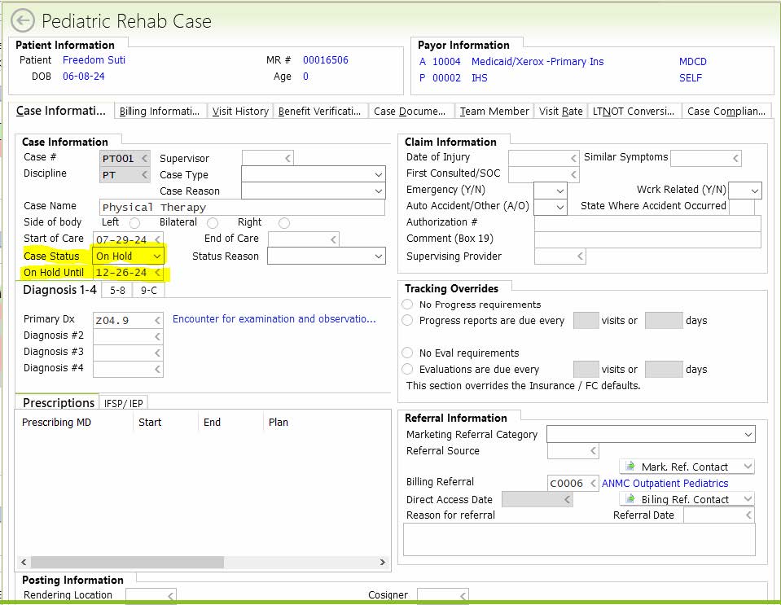This screenshot has height=605, width=781.
Task: Click the Case Name text field
Action: 242,207
